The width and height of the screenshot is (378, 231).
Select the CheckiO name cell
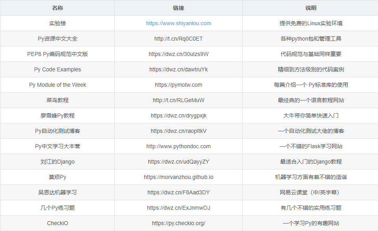(58, 223)
